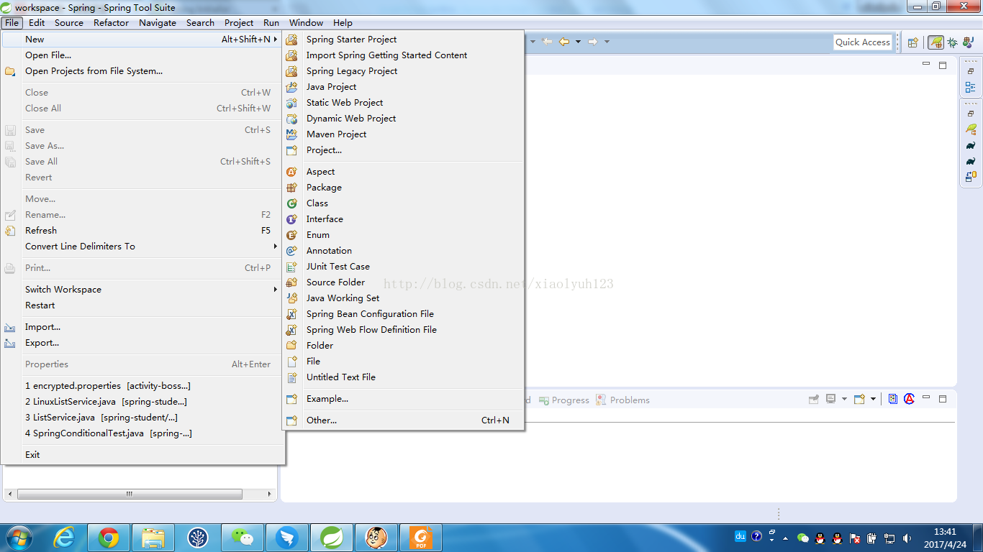
Task: Open the Refactor menu
Action: coord(111,22)
